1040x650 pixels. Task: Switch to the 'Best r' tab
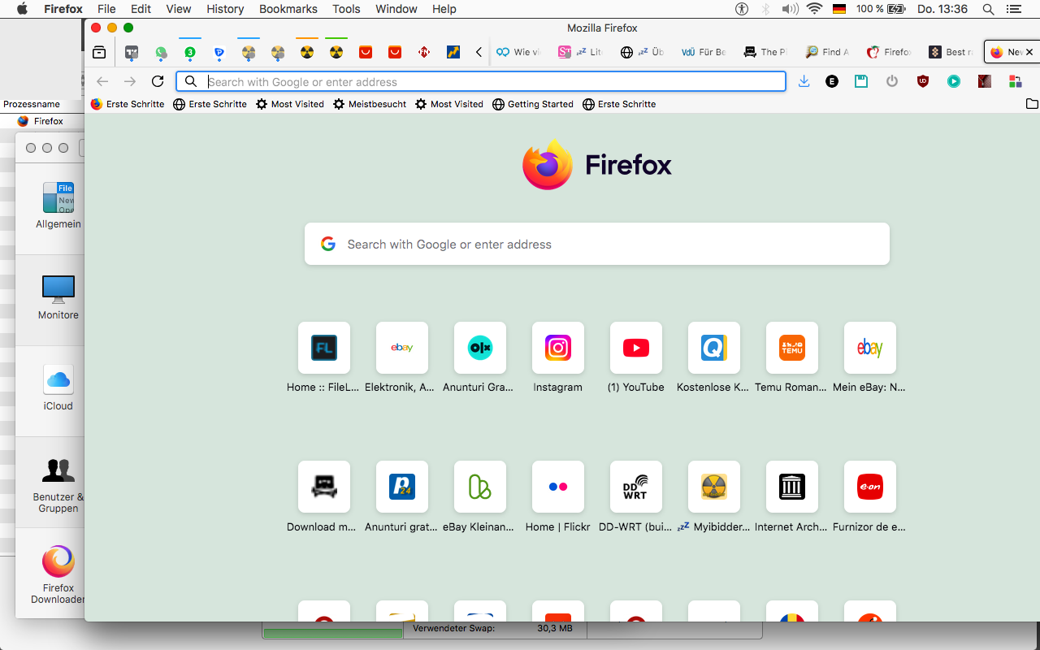[950, 52]
